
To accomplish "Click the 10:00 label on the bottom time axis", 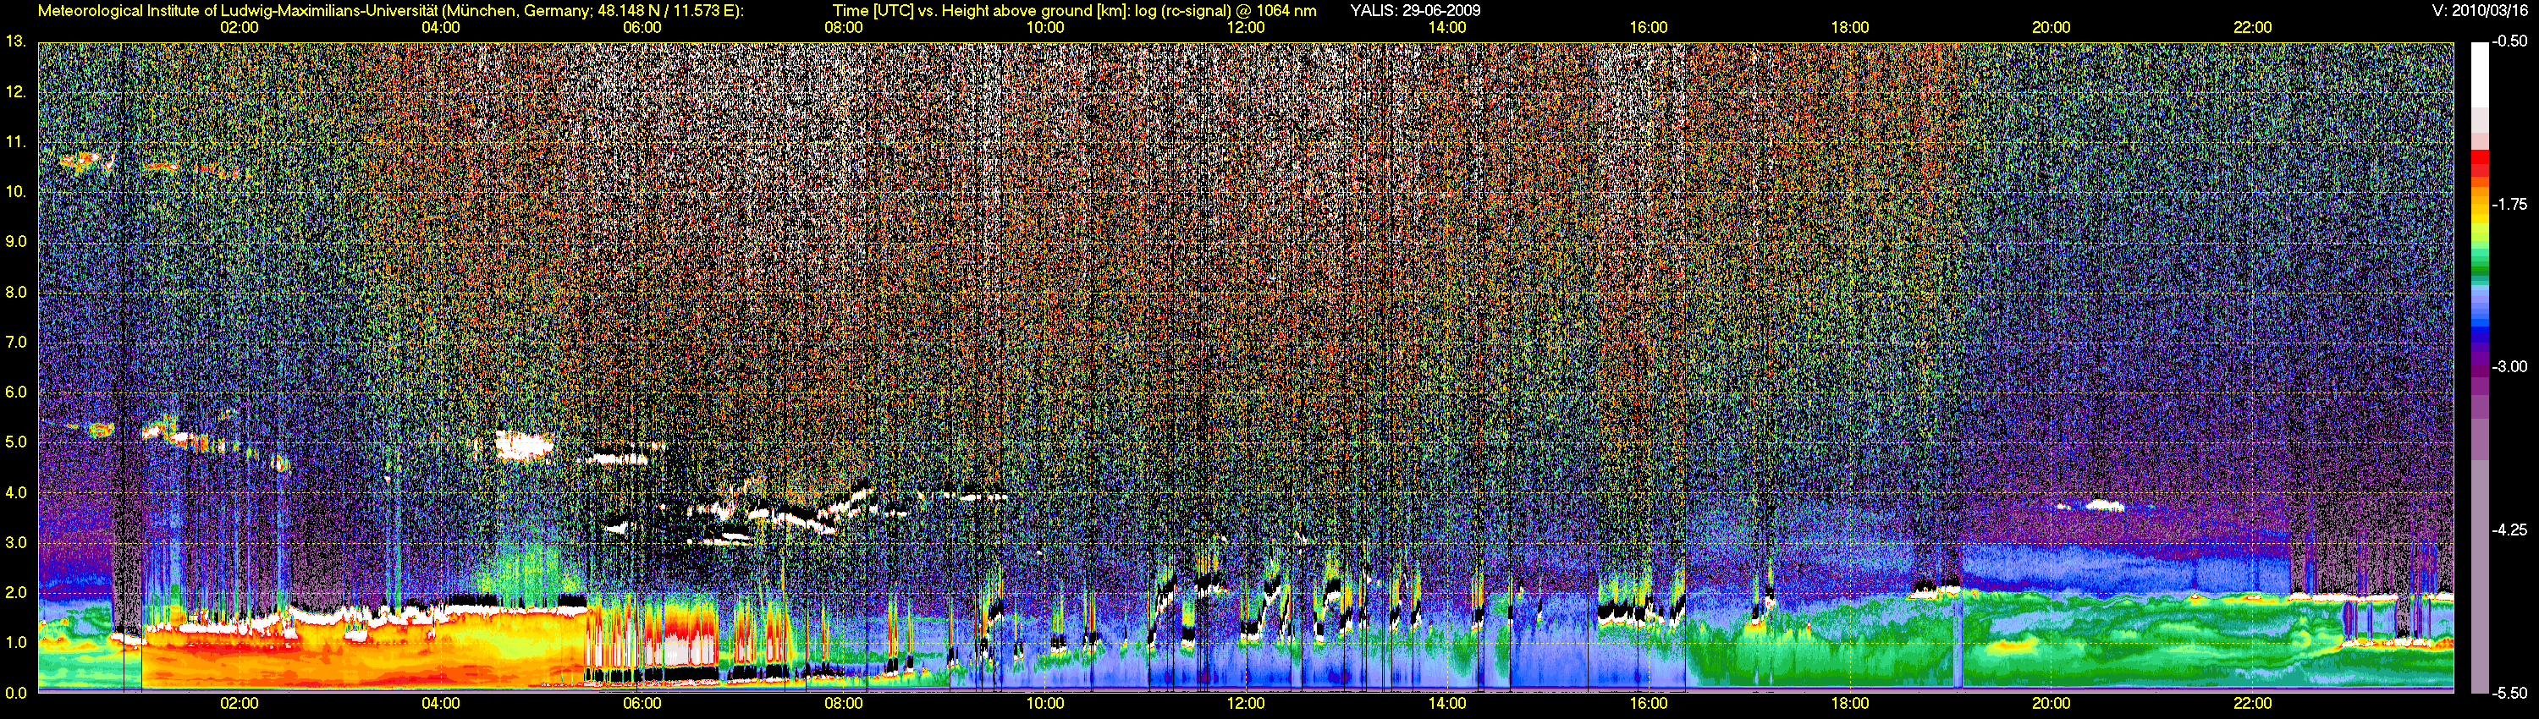I will (1044, 703).
